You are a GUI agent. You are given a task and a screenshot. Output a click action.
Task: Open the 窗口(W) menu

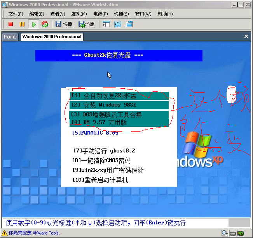pyautogui.click(x=143, y=14)
